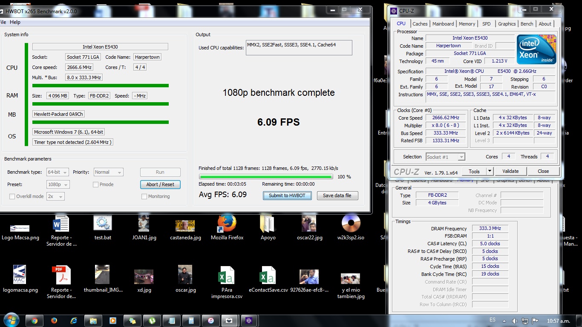The width and height of the screenshot is (582, 327).
Task: Click the Run button in HWBOT
Action: 160,172
